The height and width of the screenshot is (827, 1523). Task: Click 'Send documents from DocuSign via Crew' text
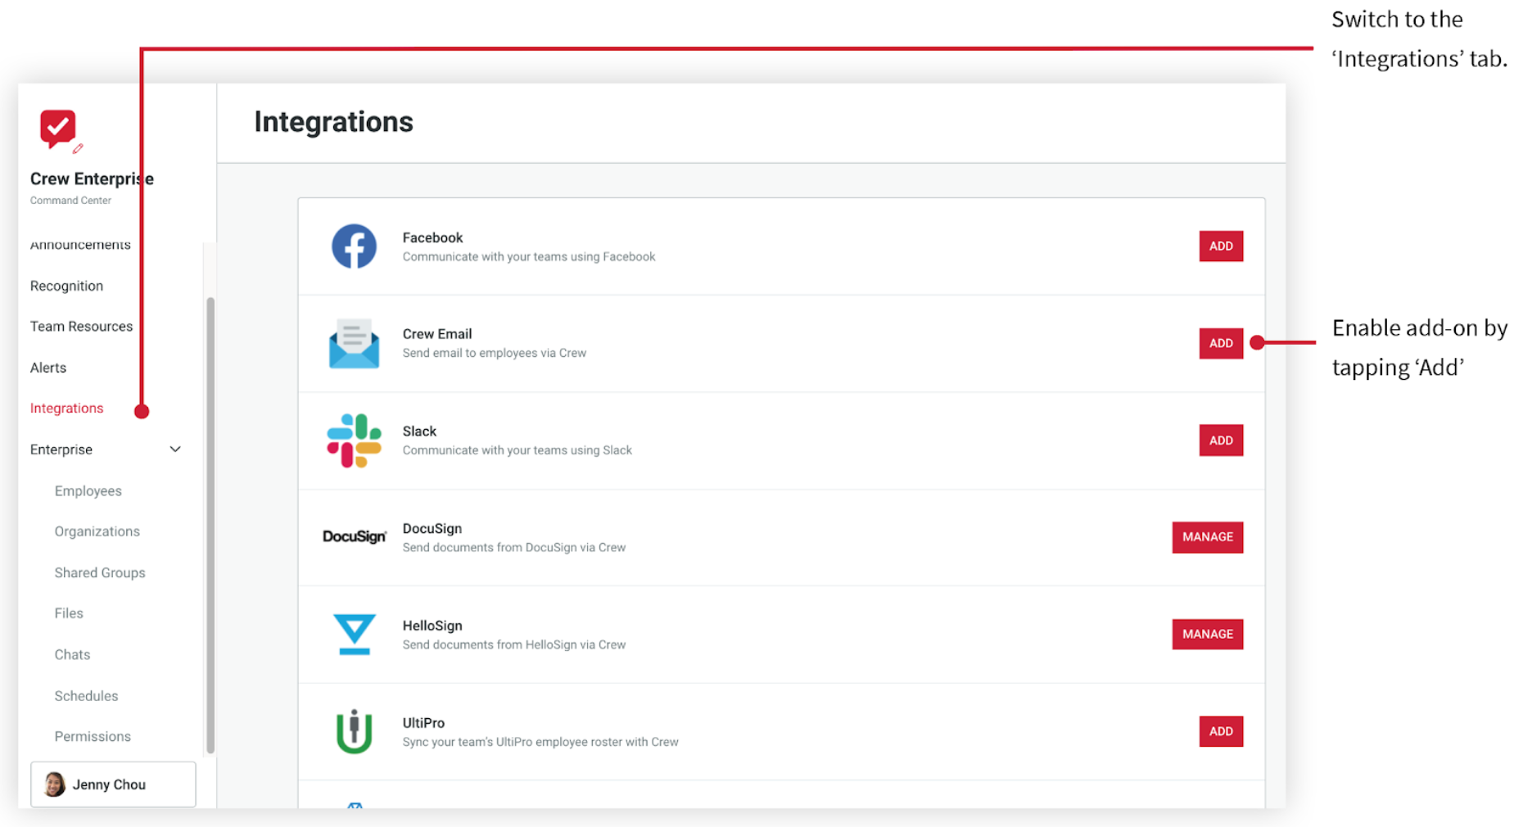514,547
